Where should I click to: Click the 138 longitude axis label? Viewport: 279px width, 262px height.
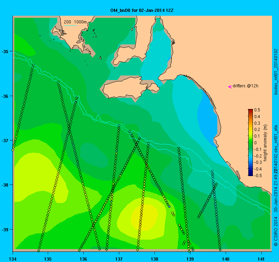click(154, 259)
